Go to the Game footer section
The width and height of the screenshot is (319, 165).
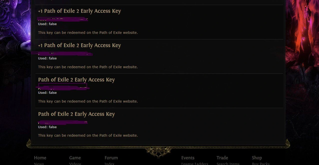coord(75,158)
